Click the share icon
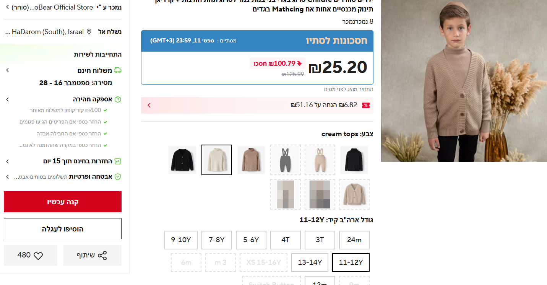The image size is (547, 285). [x=102, y=256]
